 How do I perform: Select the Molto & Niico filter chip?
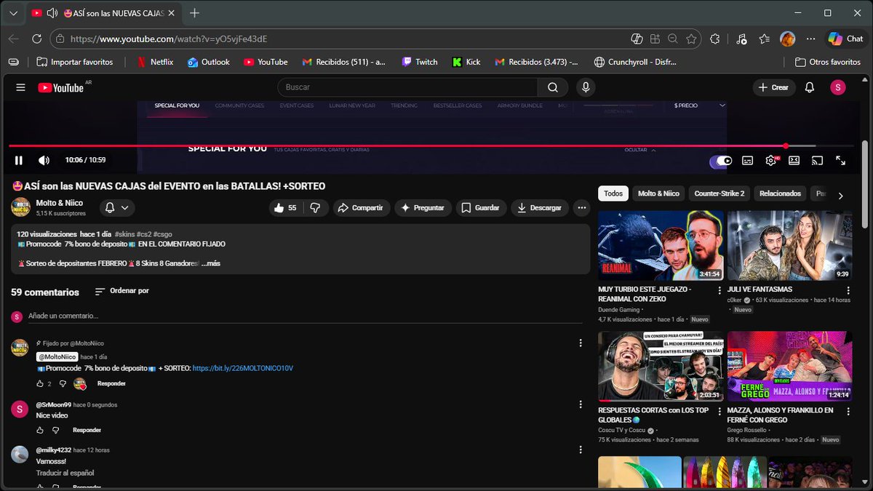[x=658, y=193]
